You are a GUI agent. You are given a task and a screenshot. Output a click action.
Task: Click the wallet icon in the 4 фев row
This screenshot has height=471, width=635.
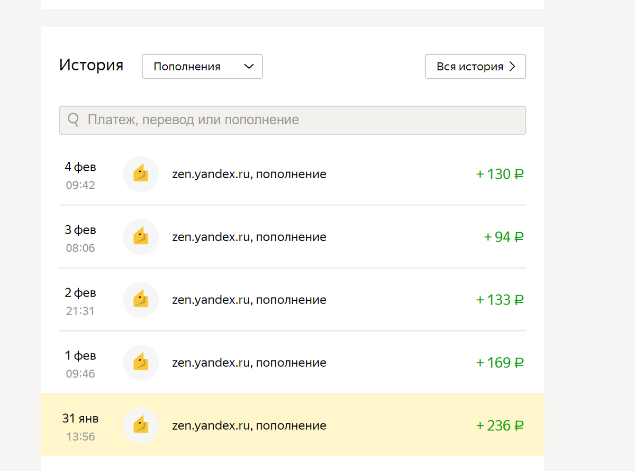coord(141,174)
